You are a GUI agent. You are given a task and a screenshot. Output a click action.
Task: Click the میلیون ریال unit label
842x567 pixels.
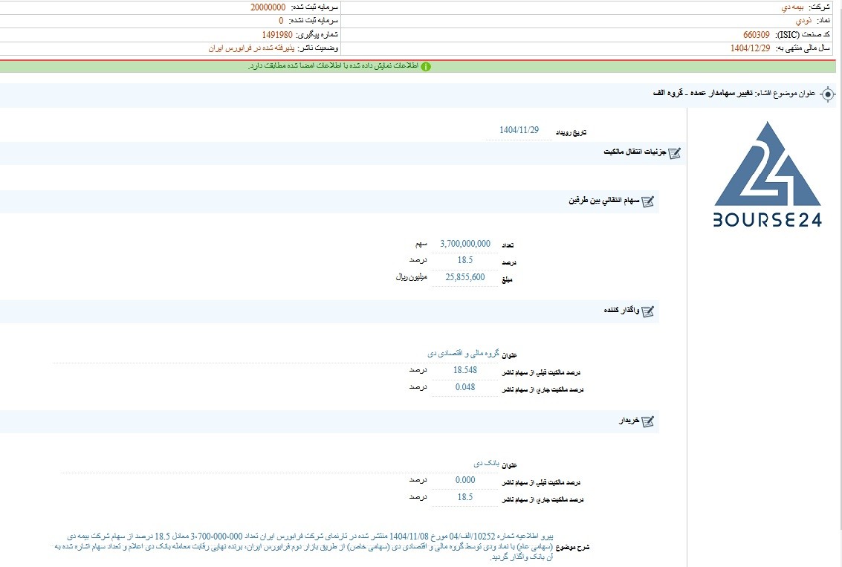pos(411,278)
